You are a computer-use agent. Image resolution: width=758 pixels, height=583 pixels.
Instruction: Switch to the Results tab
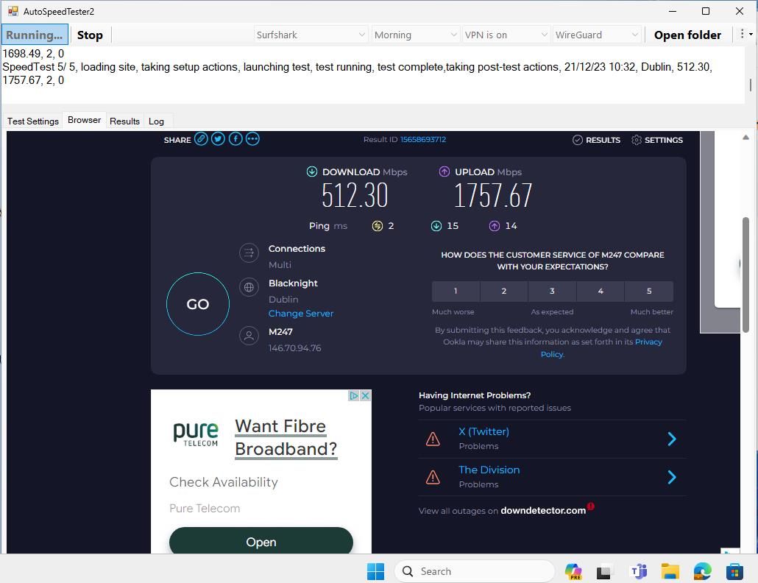coord(124,121)
